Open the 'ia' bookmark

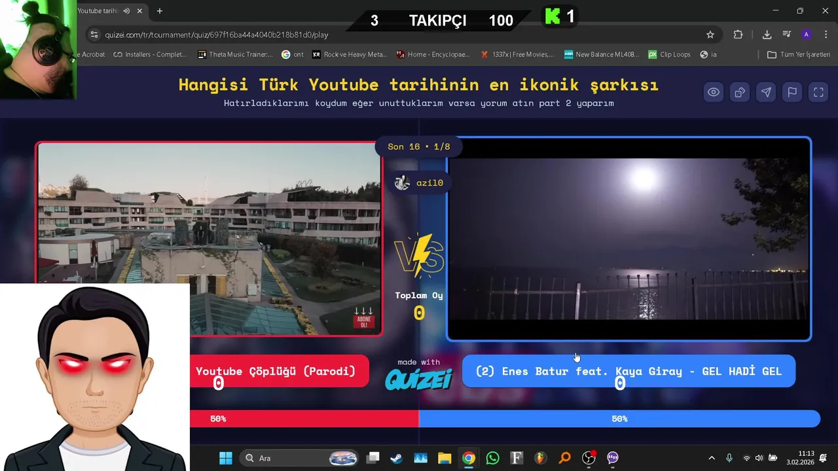point(708,54)
